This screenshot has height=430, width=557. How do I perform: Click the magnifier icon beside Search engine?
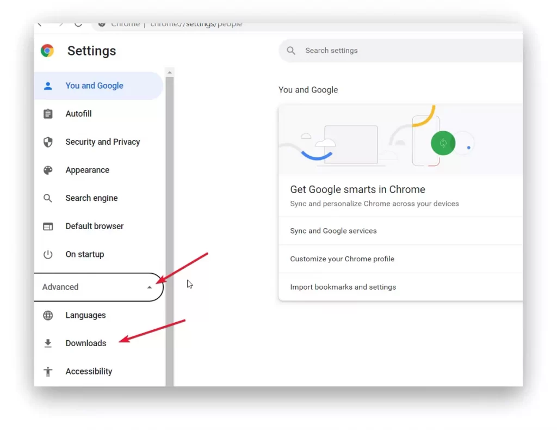[48, 198]
